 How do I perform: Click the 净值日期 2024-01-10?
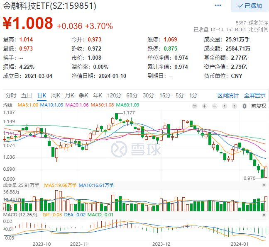[112, 76]
